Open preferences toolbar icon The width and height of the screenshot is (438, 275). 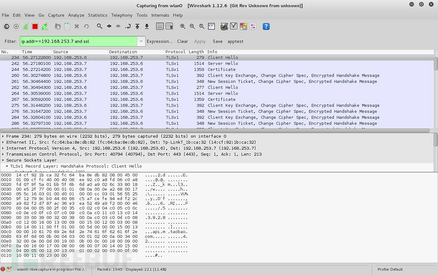253,27
